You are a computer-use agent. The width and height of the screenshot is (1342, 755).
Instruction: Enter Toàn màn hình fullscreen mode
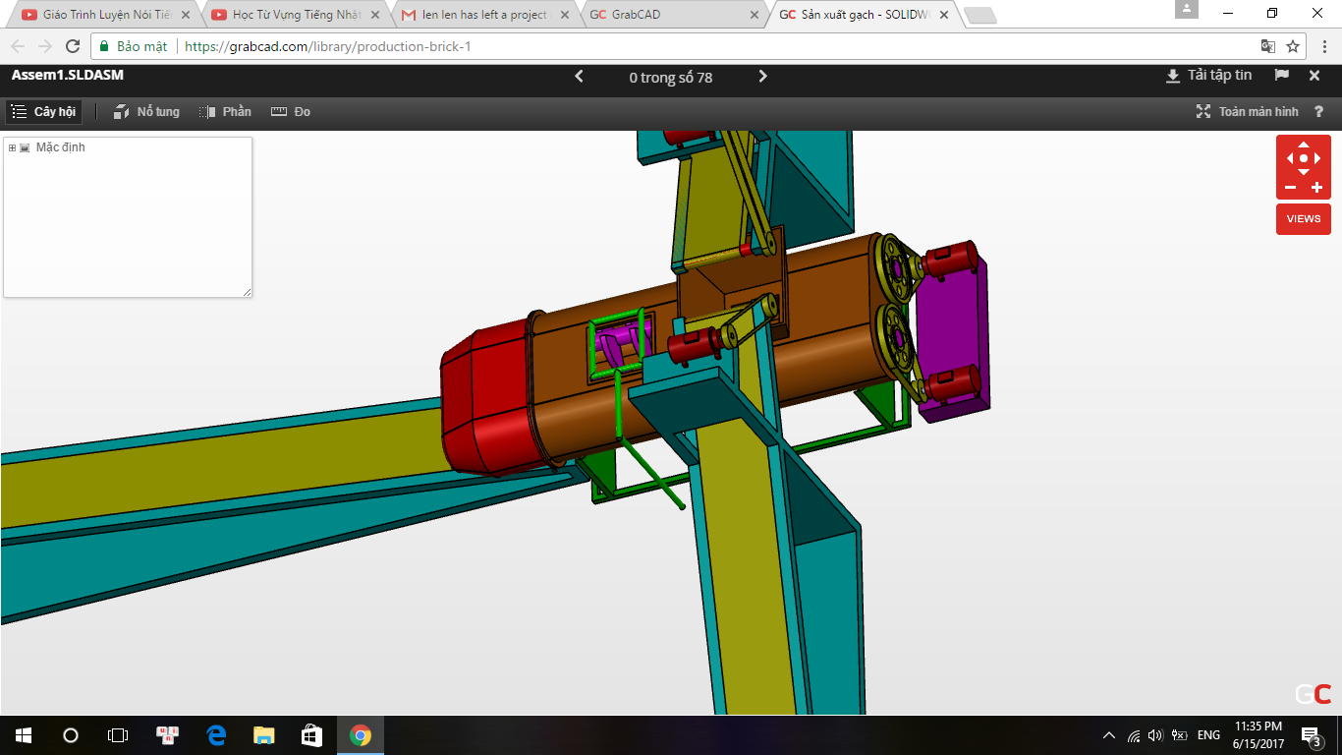pyautogui.click(x=1247, y=112)
